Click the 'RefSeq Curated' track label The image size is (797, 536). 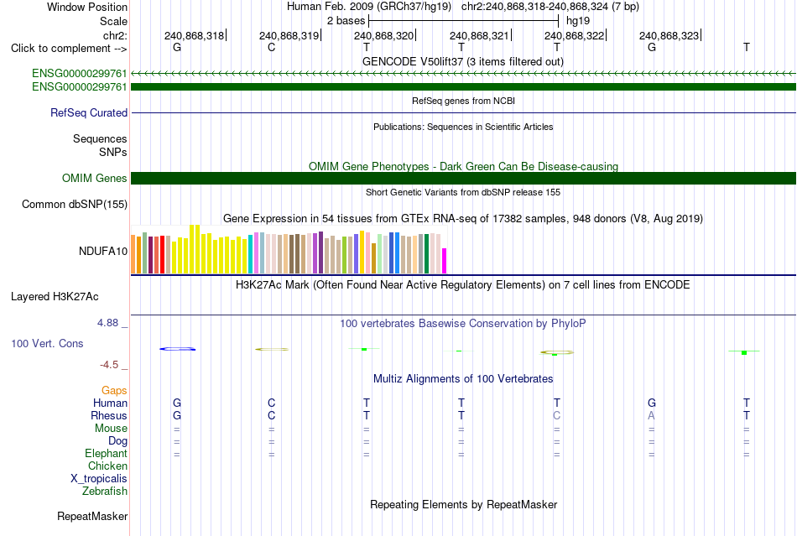(x=88, y=112)
